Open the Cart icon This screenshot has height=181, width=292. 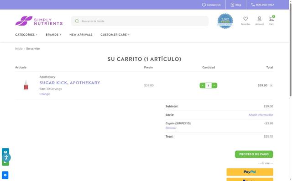tap(271, 19)
